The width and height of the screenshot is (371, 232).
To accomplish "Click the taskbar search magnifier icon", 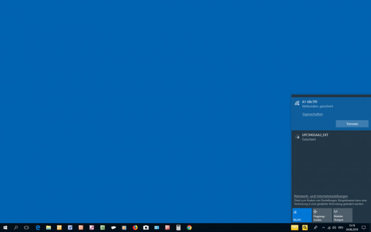I will coord(16,228).
